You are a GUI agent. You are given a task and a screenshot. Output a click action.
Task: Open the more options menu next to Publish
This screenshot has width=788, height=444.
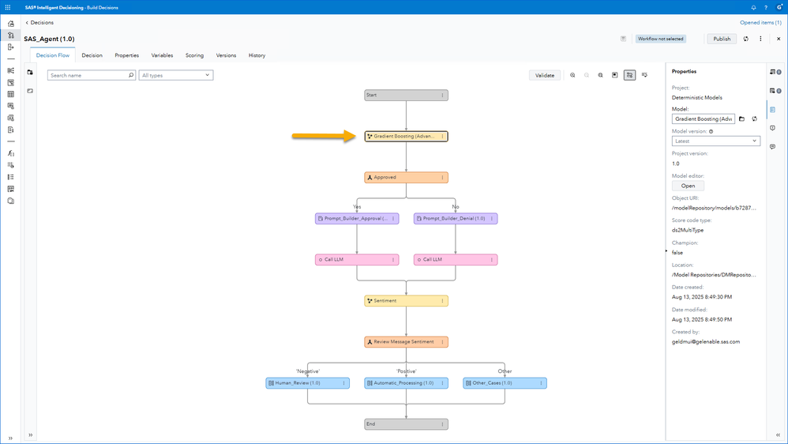coord(760,39)
